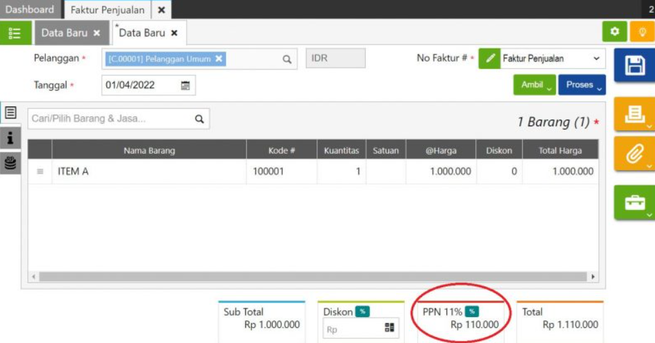Toggle the Diskon percent badge

click(362, 312)
